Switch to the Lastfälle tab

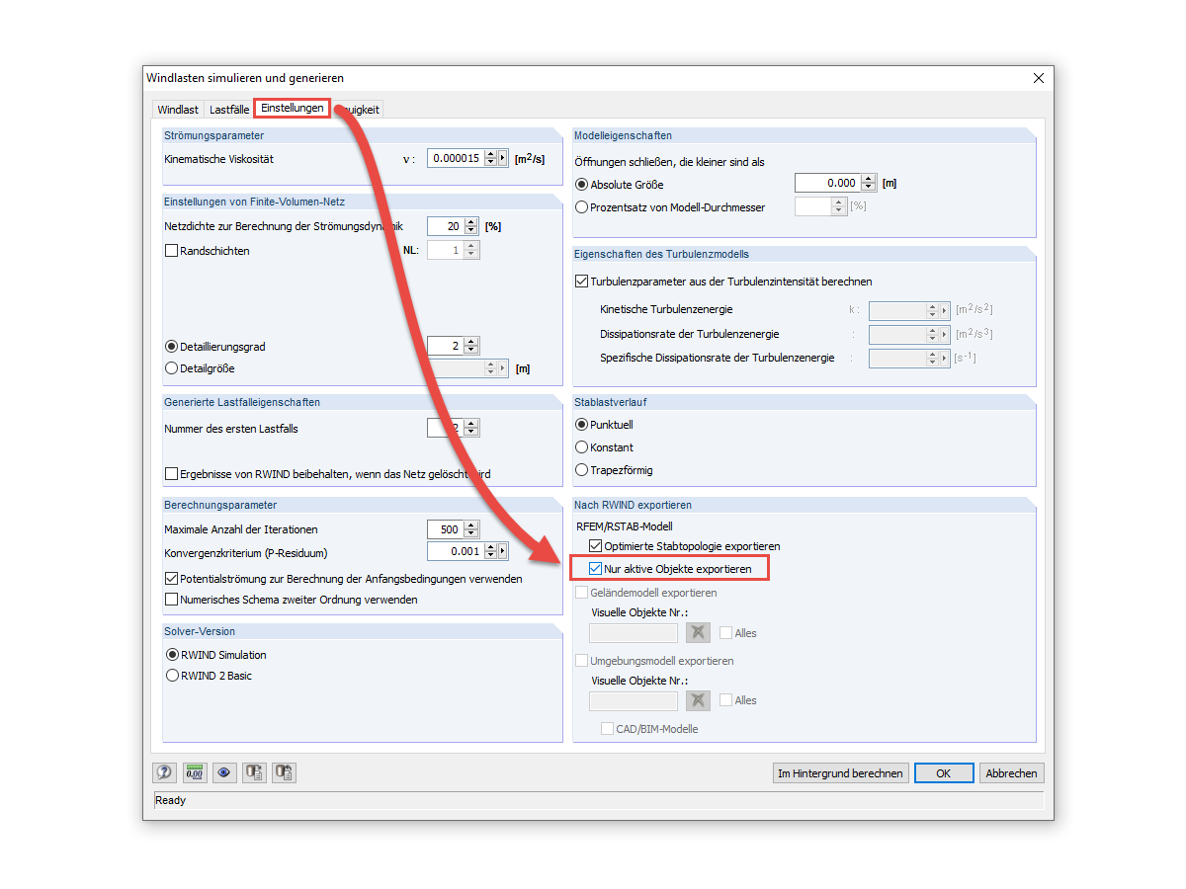point(228,109)
